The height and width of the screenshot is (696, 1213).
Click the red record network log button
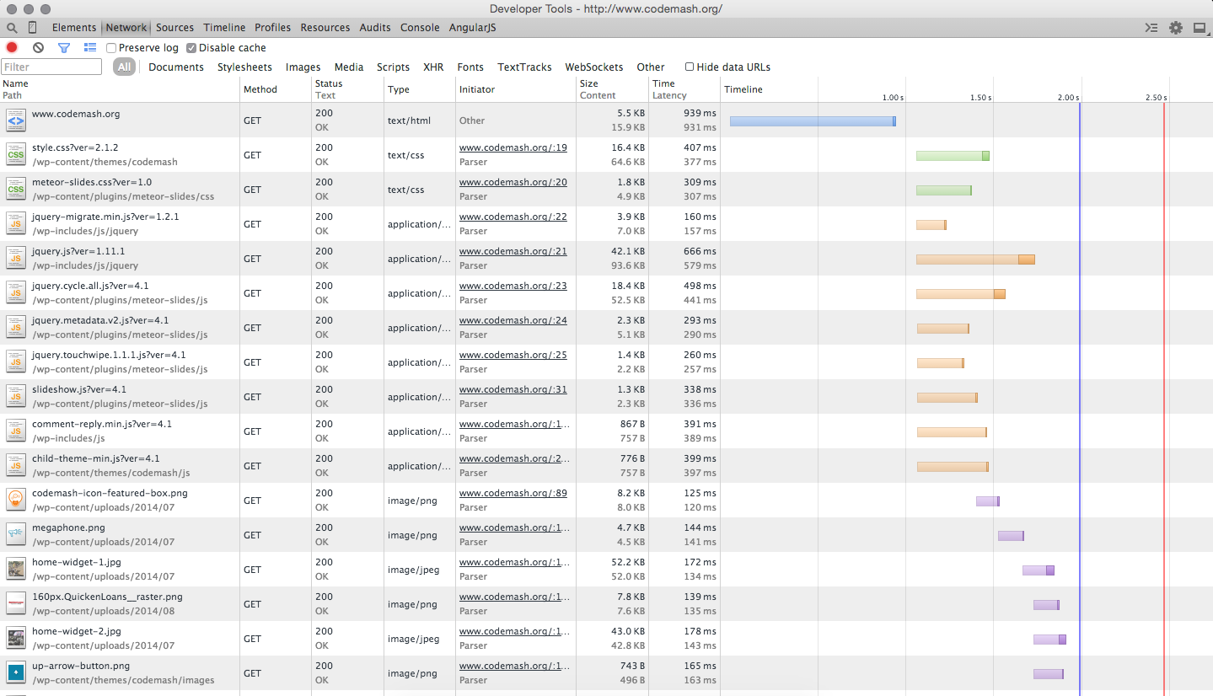point(12,48)
